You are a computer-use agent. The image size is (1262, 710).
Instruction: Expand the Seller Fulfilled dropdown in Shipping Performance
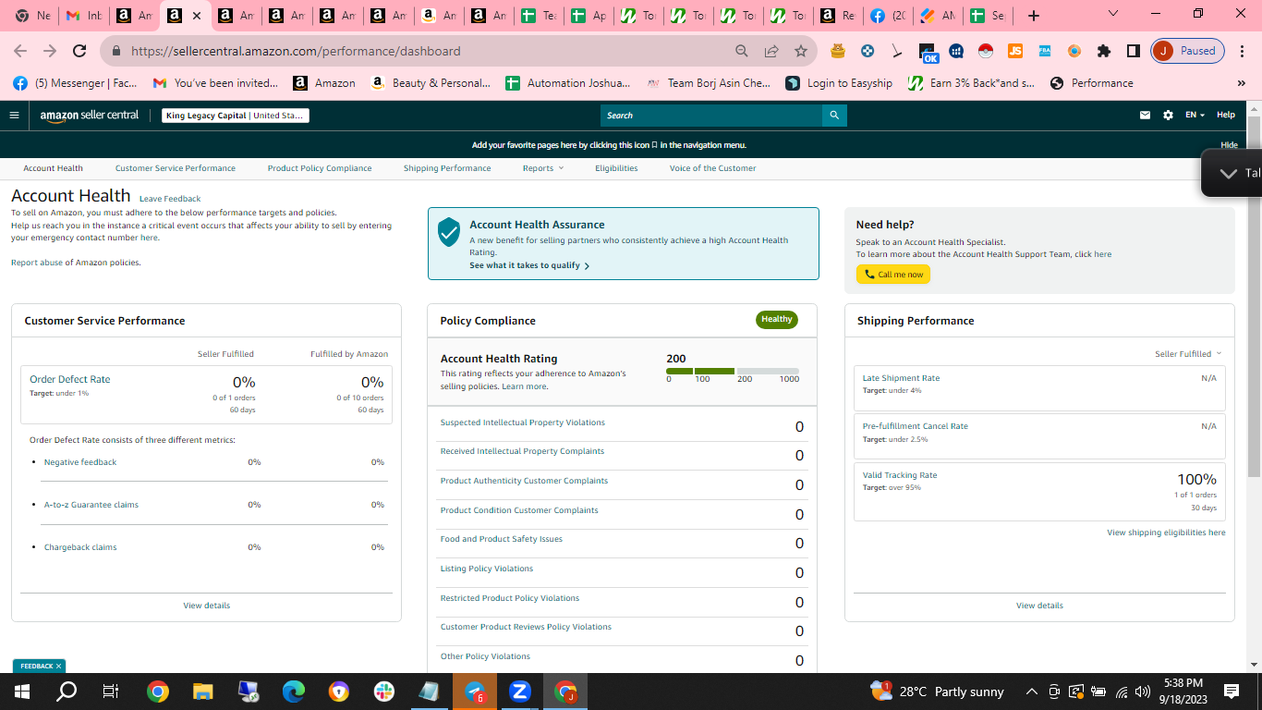point(1188,354)
